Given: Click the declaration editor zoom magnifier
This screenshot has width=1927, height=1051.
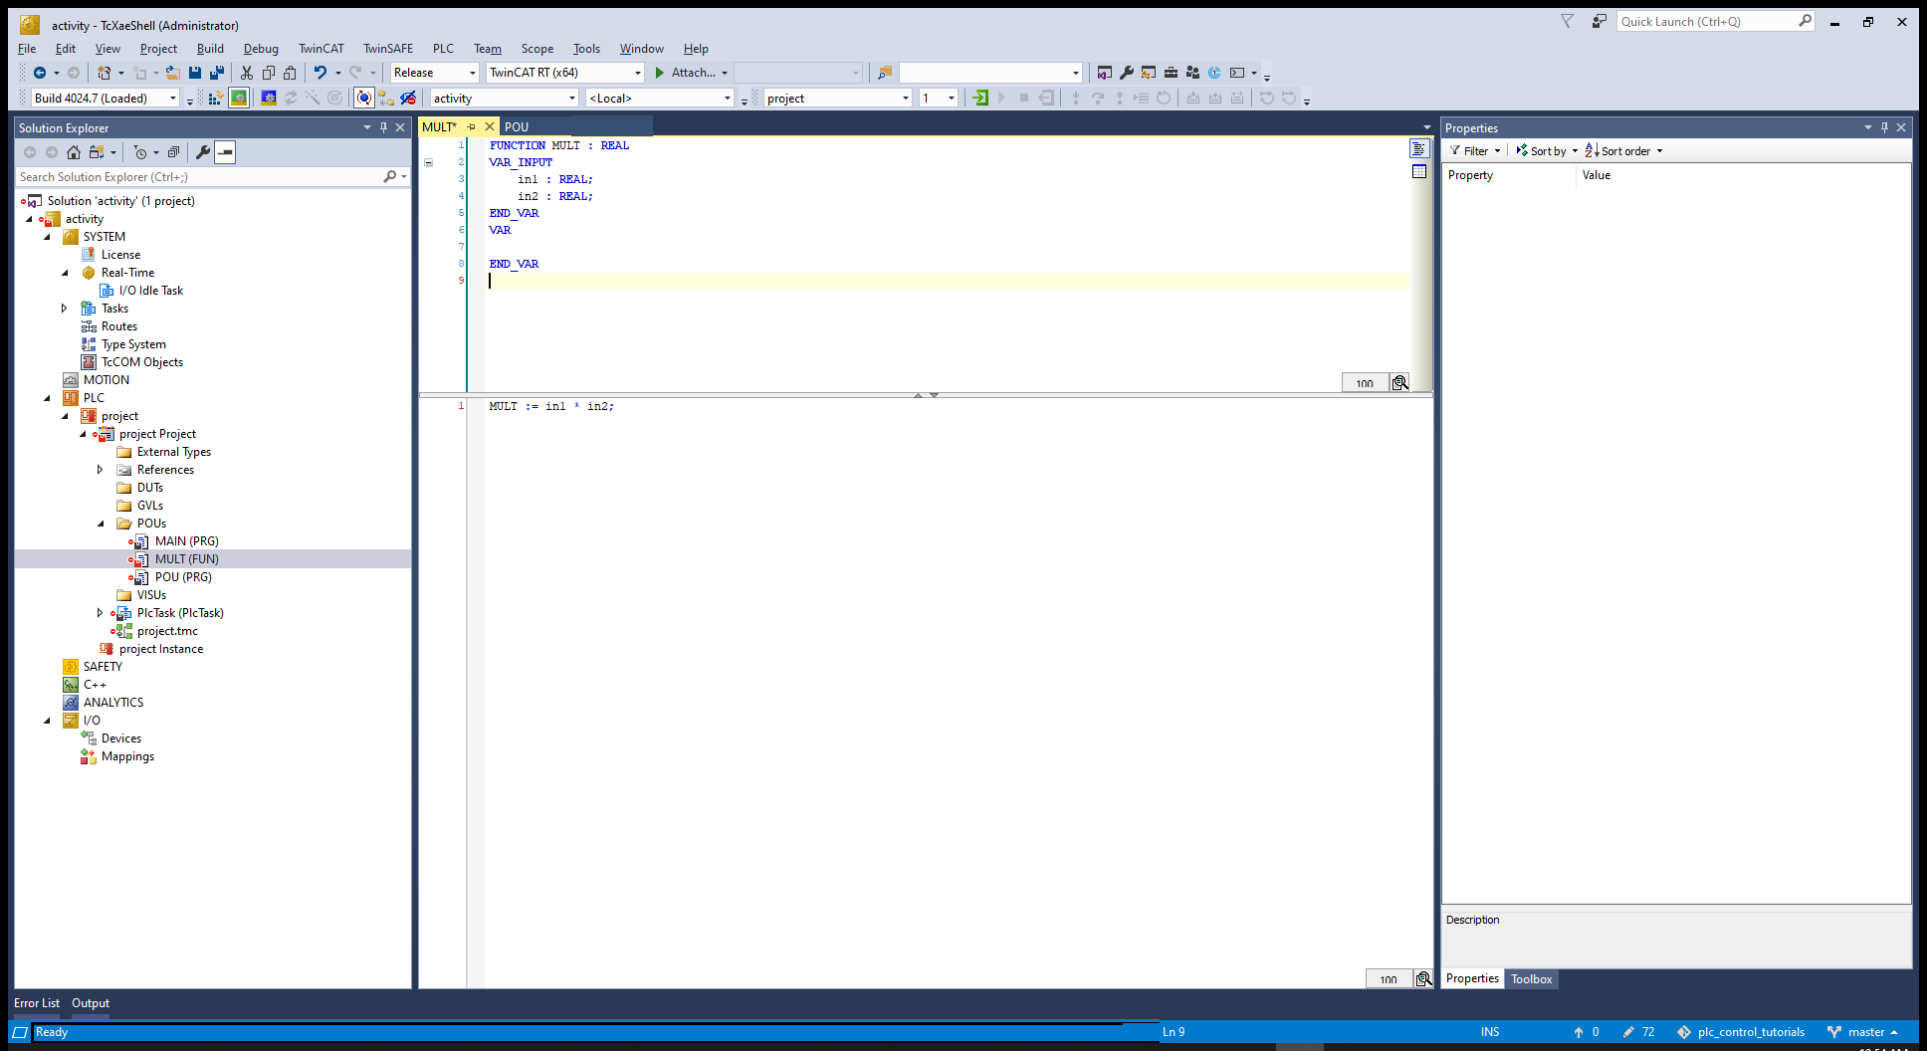Looking at the screenshot, I should 1400,383.
